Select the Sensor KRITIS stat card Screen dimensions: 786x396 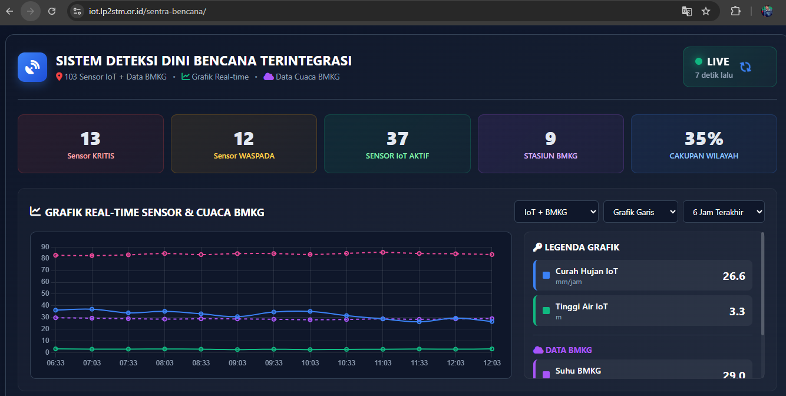[90, 143]
